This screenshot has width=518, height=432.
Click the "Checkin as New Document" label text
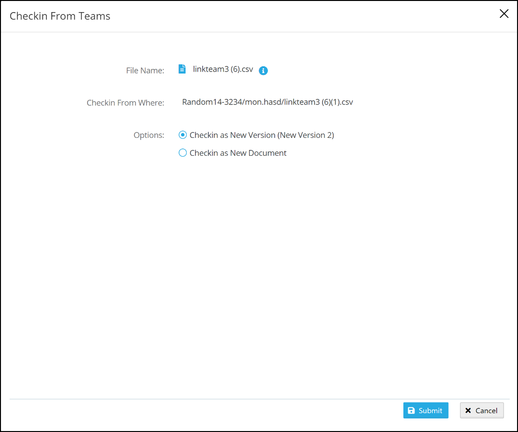238,153
